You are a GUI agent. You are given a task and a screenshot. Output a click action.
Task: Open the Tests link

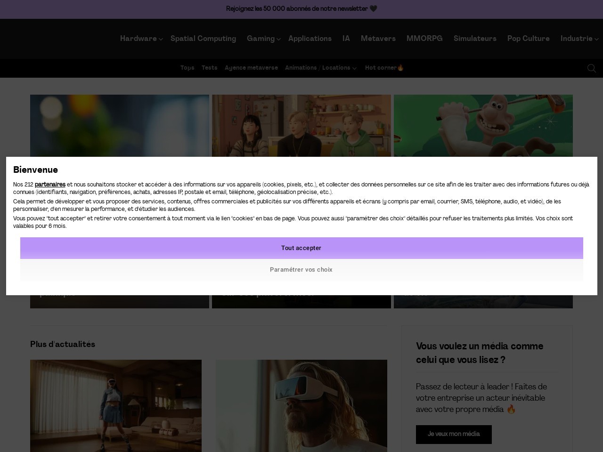209,68
